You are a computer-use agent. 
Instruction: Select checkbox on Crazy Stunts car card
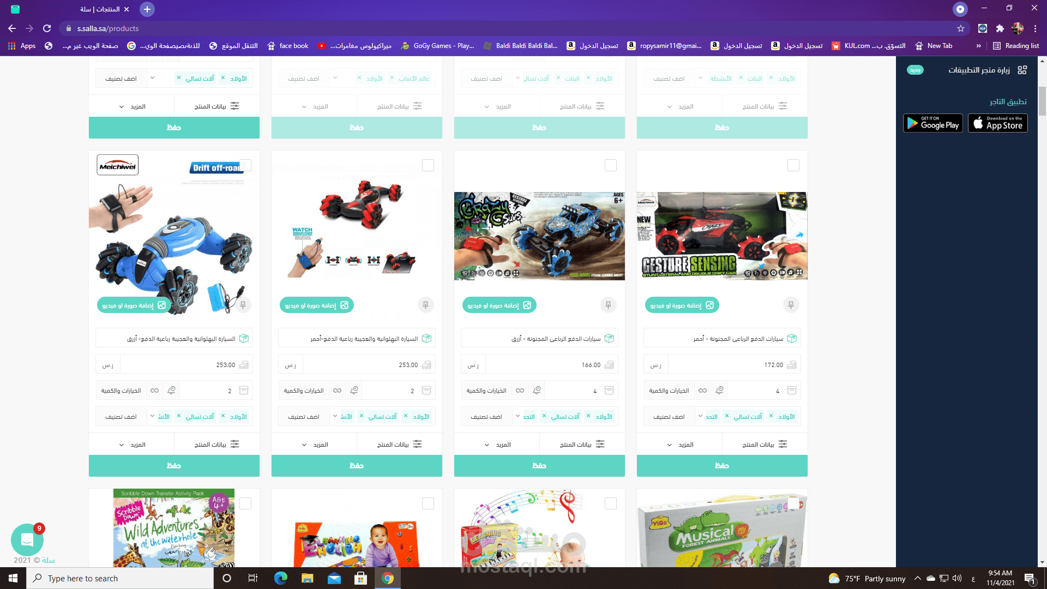[x=611, y=165]
